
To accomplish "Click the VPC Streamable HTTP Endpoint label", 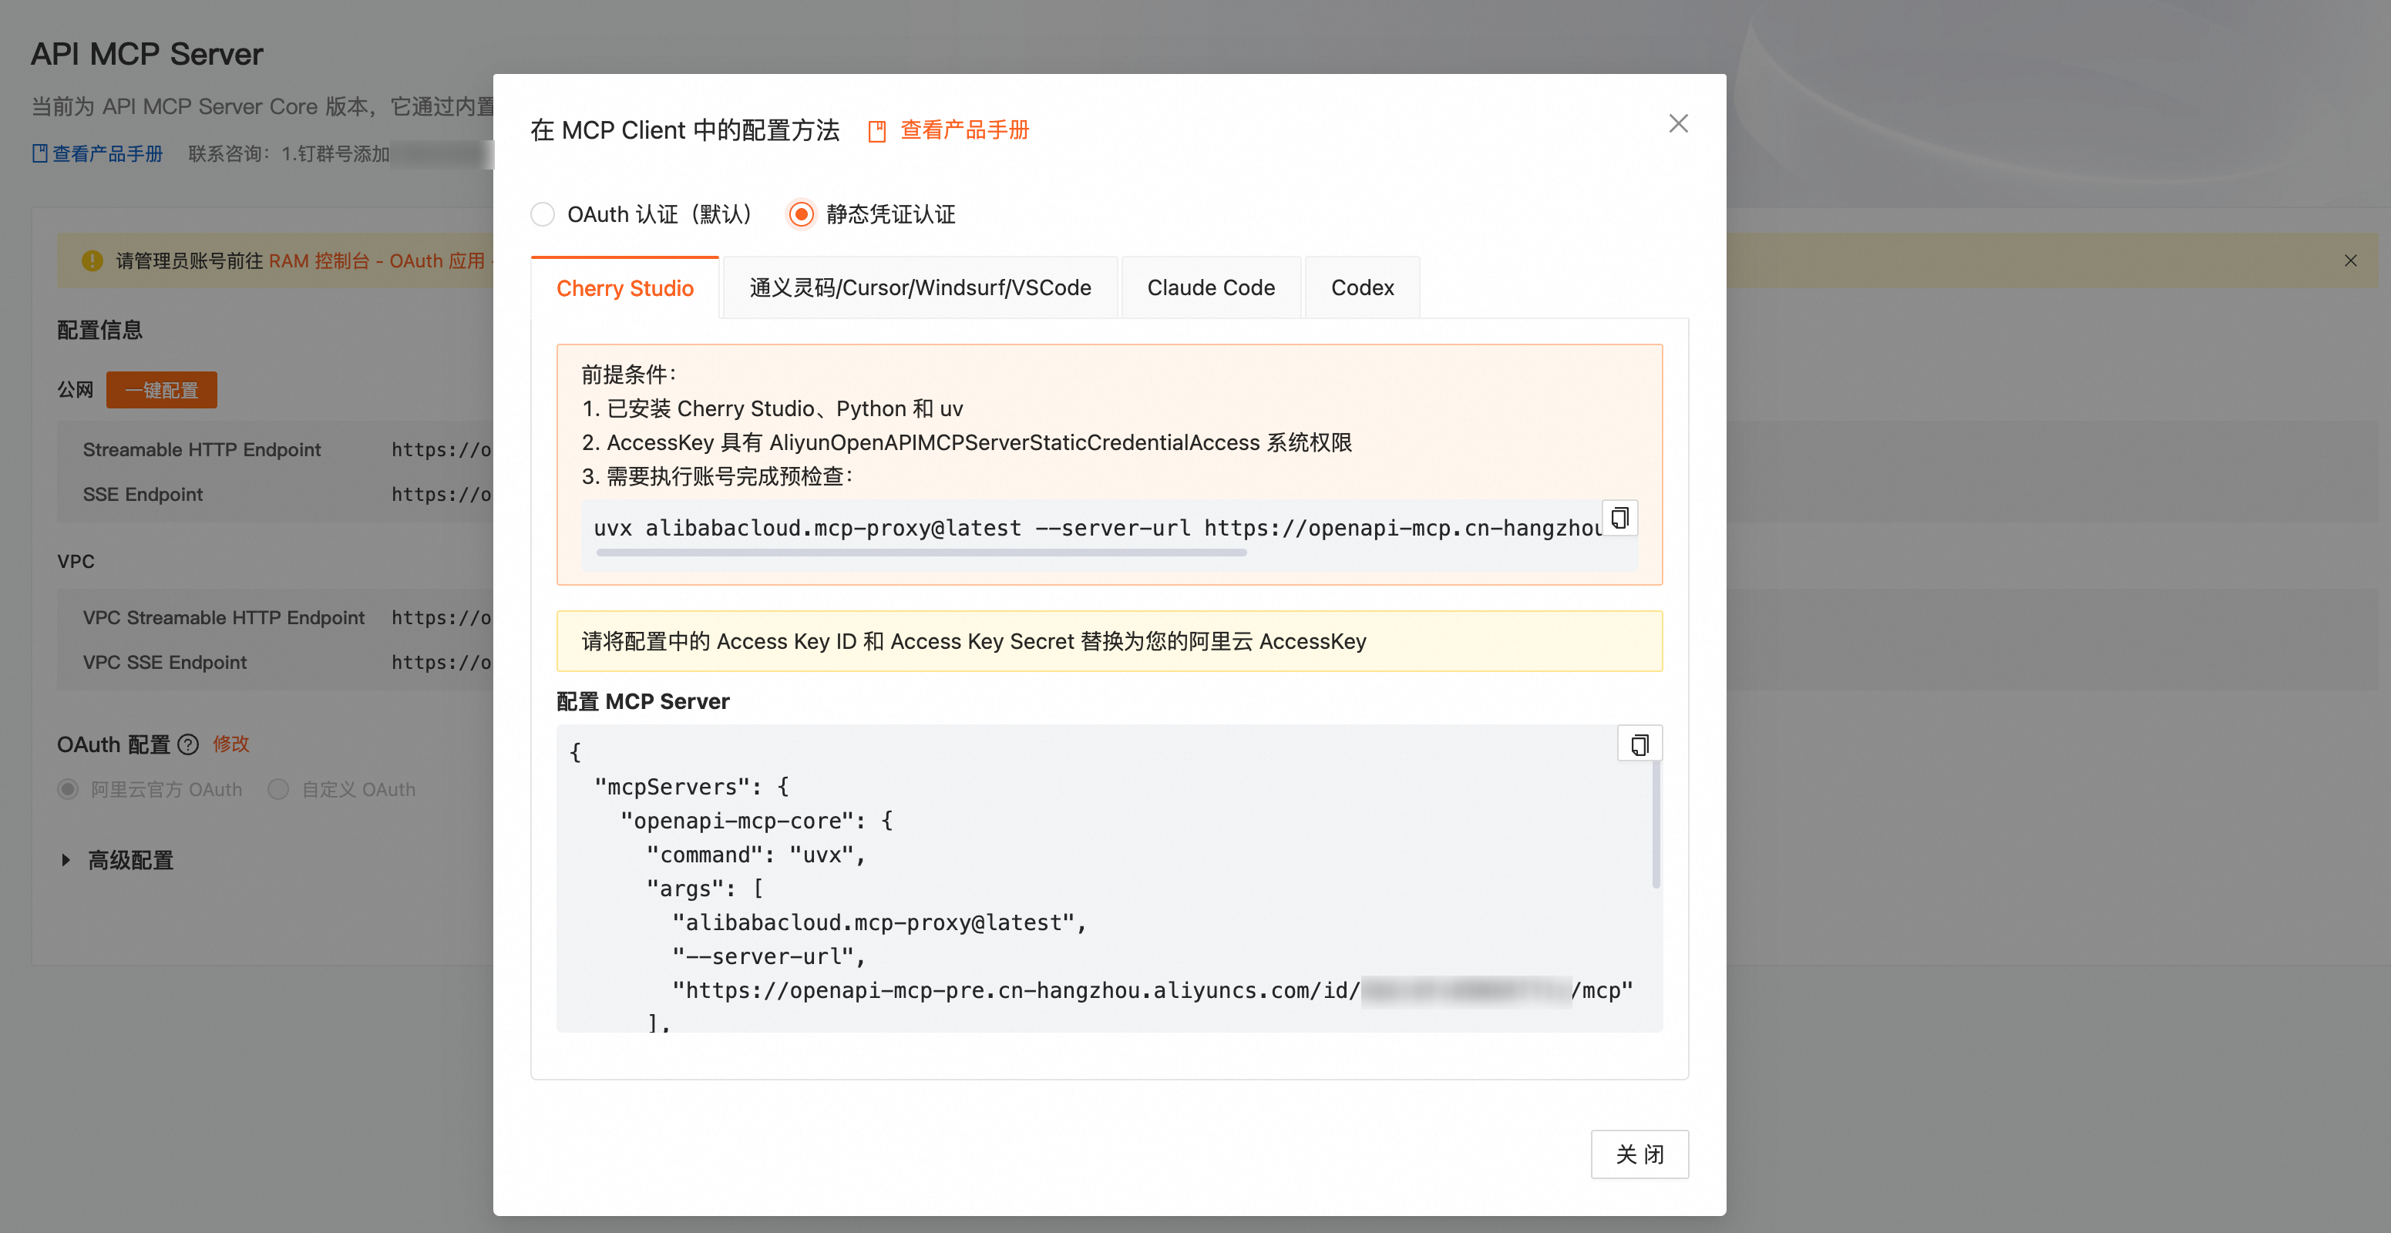I will point(224,618).
